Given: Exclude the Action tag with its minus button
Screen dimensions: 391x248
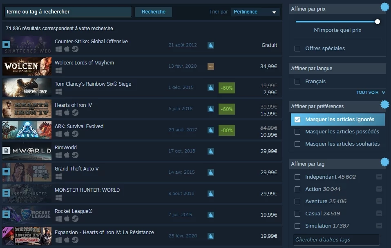Looking at the screenshot, I should coord(379,189).
